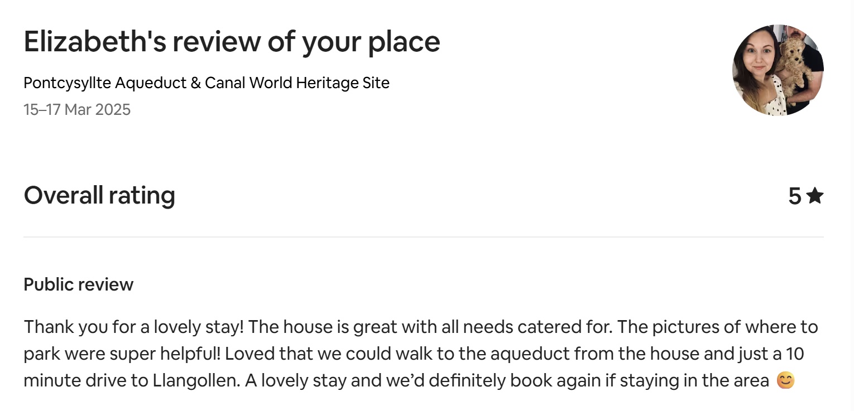Click the star icon beside the rating

815,196
